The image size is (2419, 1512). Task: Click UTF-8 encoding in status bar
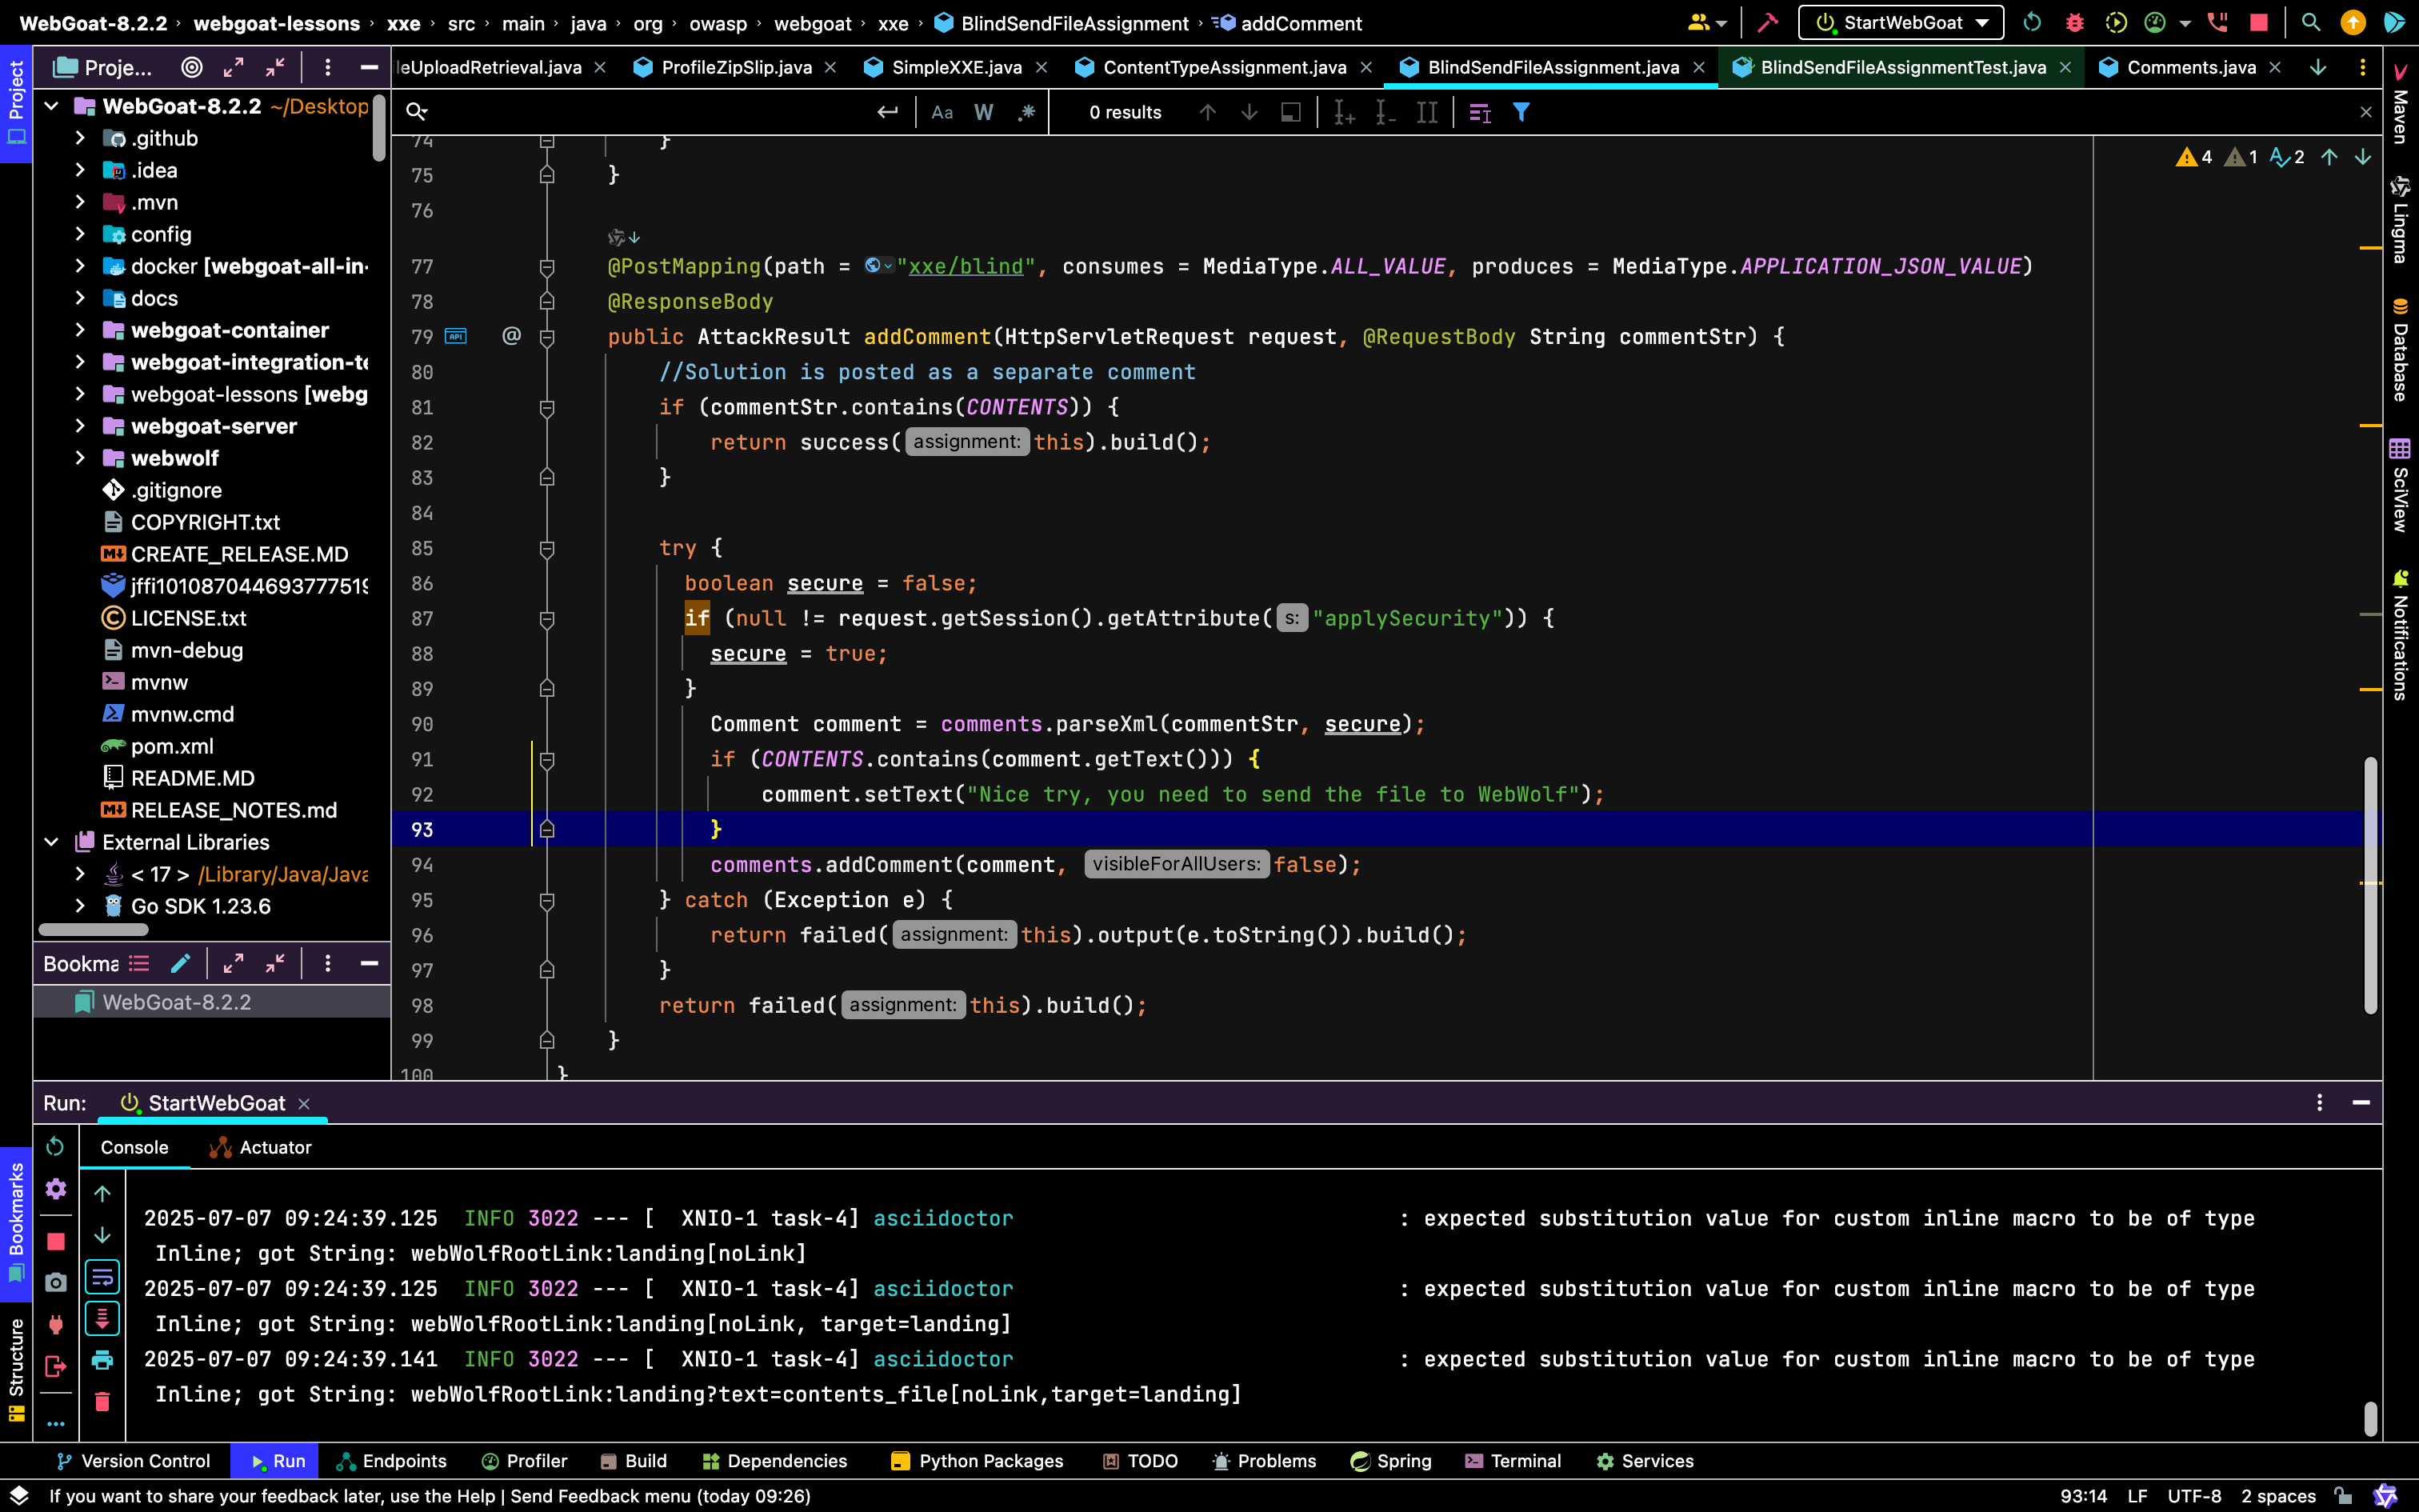pos(2194,1496)
